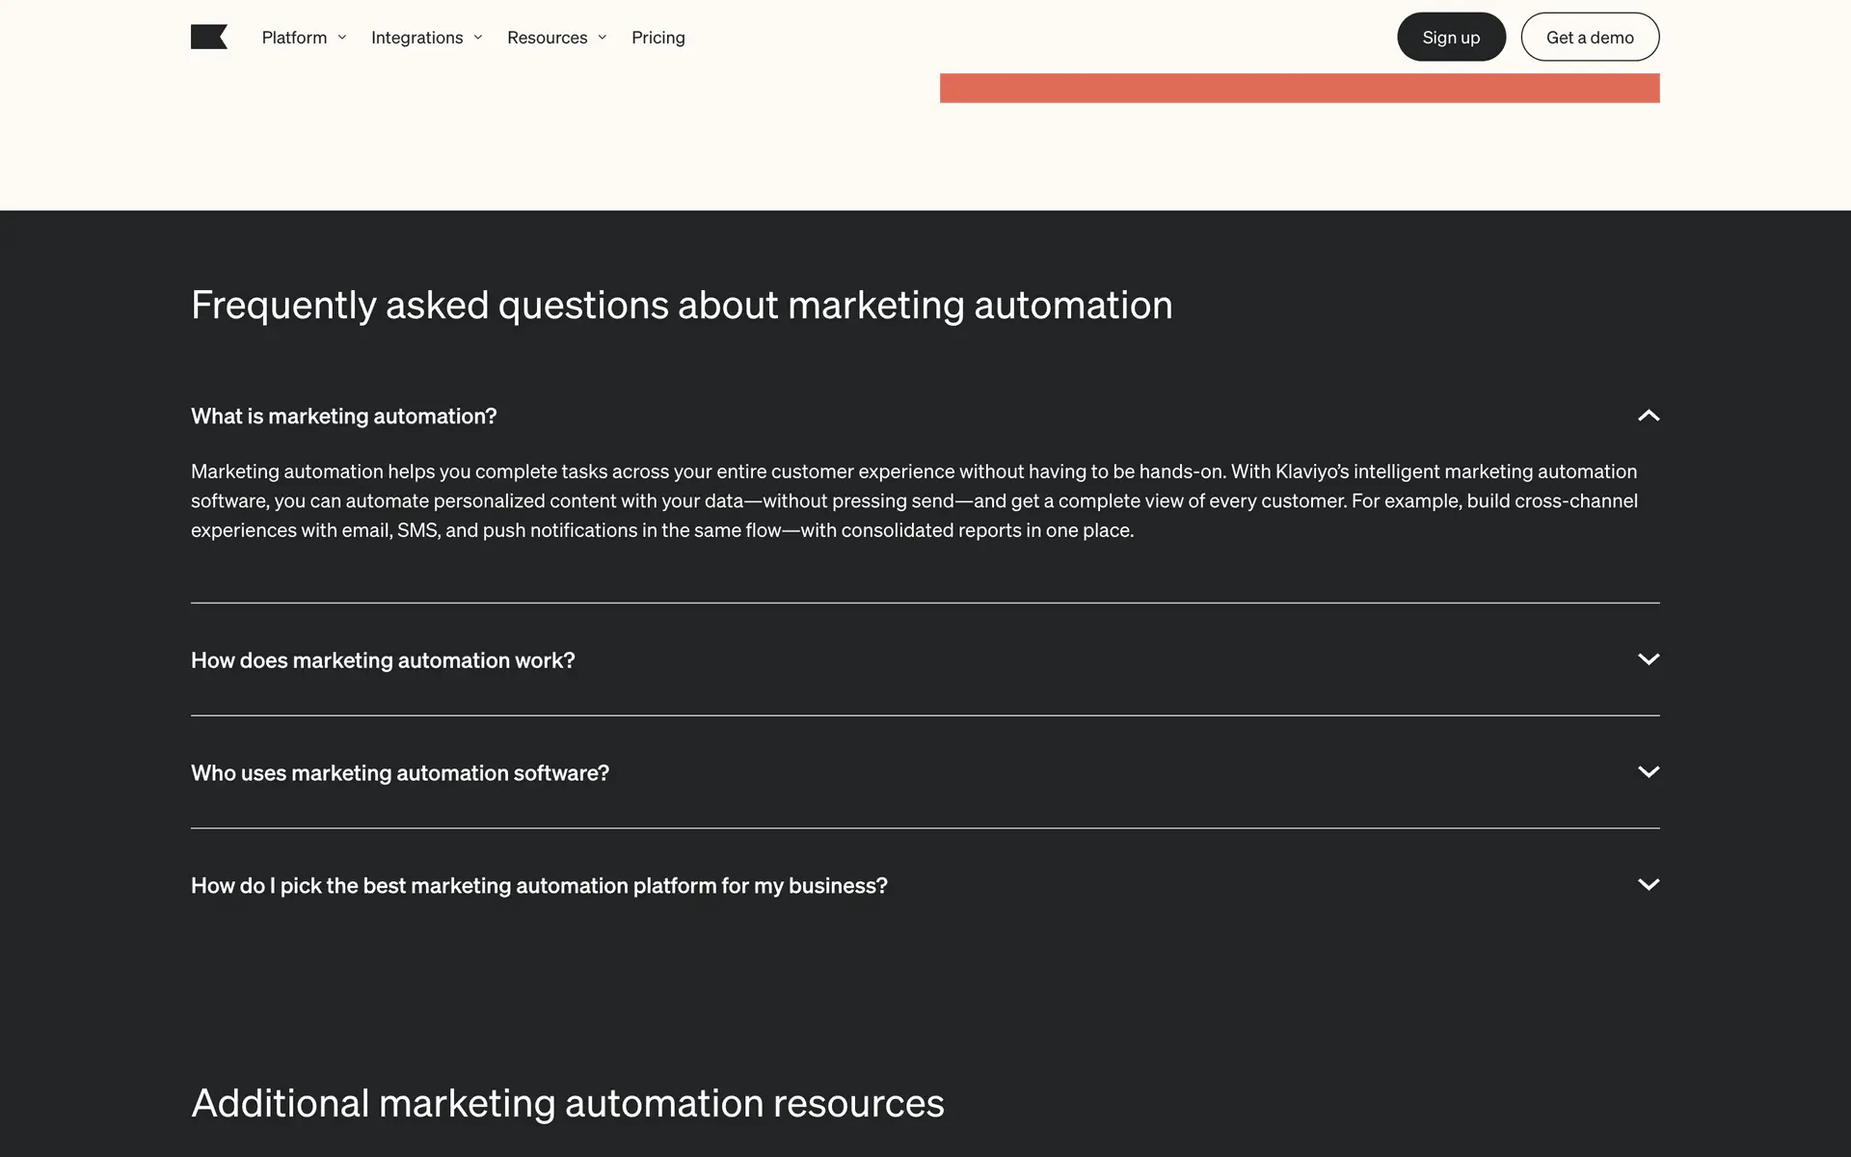This screenshot has width=1851, height=1157.
Task: Click the up chevron on first FAQ
Action: click(x=1648, y=416)
